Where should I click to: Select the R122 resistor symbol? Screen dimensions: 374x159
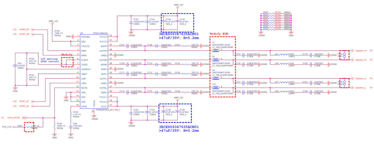click(27, 60)
